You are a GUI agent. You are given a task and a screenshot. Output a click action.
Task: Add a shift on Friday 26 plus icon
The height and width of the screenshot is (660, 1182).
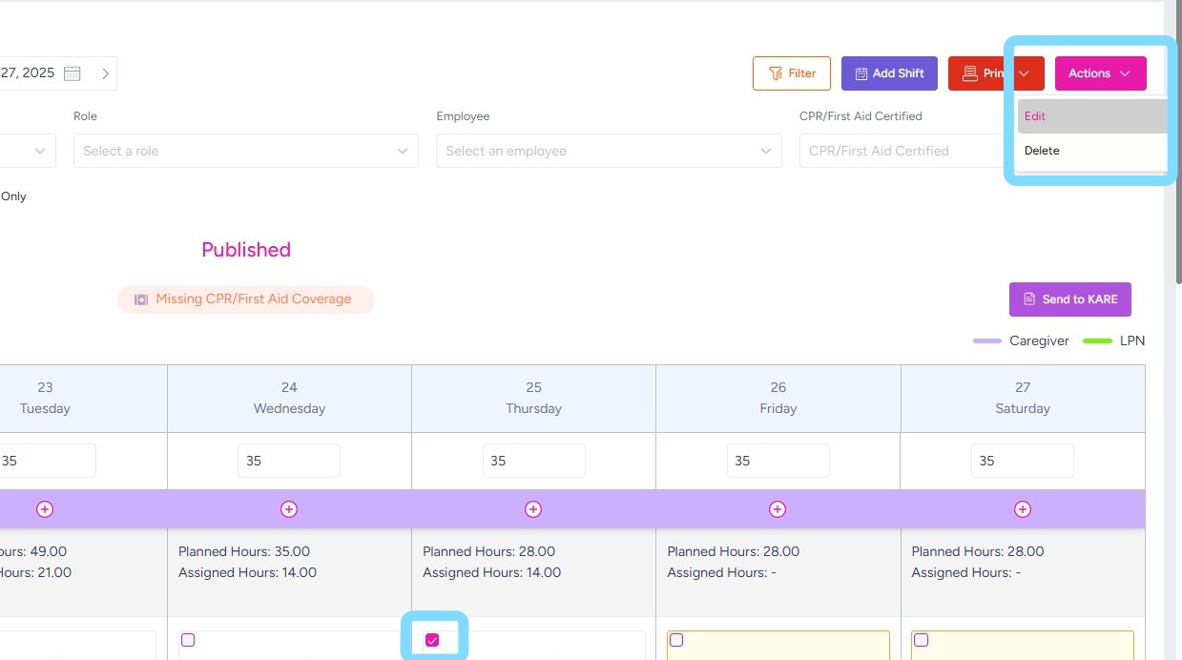(x=778, y=509)
